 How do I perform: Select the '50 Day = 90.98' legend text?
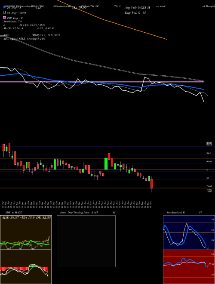[16, 13]
